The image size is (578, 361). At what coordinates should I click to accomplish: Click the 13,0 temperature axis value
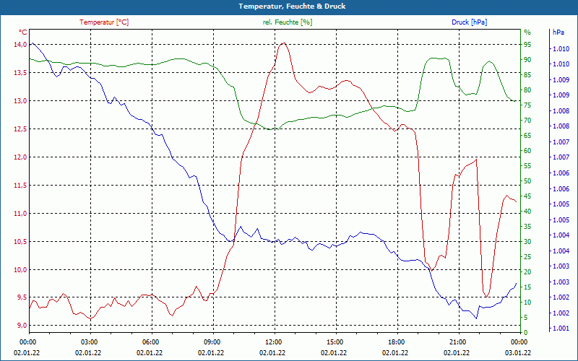(20, 101)
